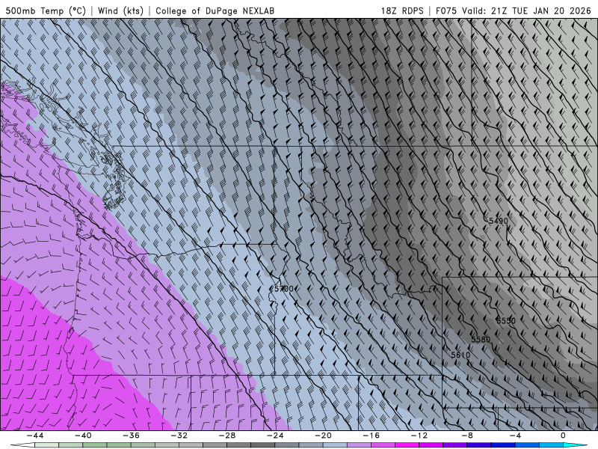Select the -40 color scale label
Image resolution: width=598 pixels, height=449 pixels.
click(83, 436)
